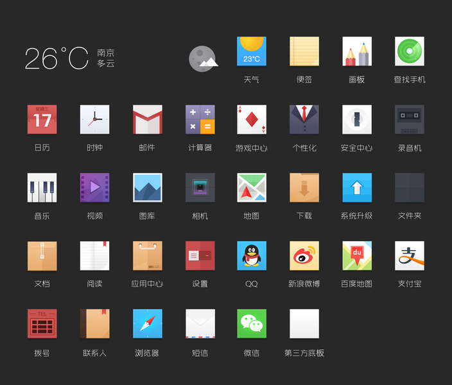This screenshot has height=385, width=452.
Task: Open the 个性化 personalization suit icon
Action: coord(304,119)
